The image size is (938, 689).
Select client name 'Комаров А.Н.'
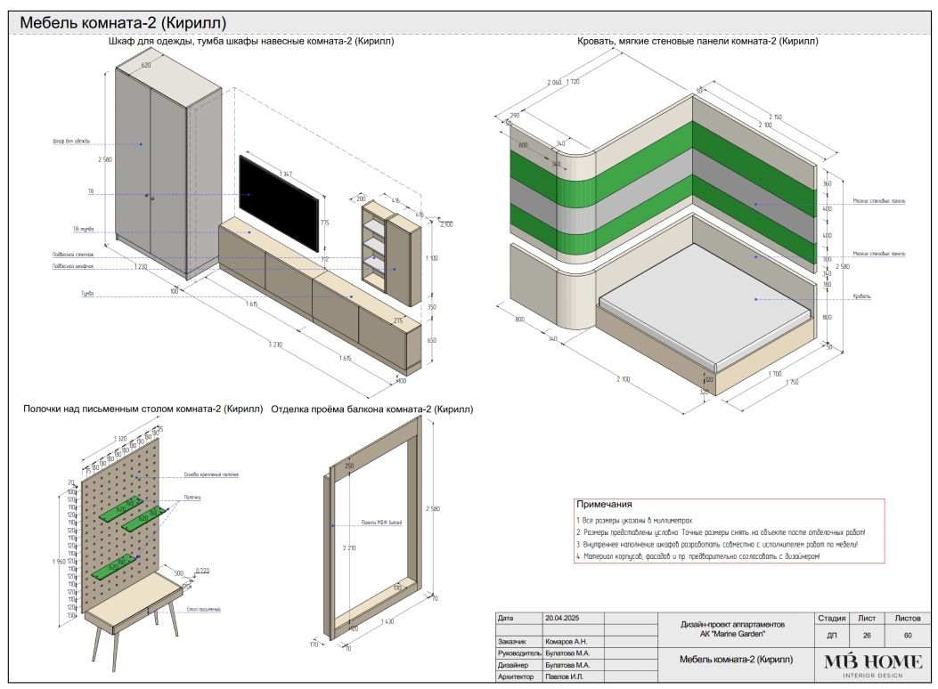566,641
